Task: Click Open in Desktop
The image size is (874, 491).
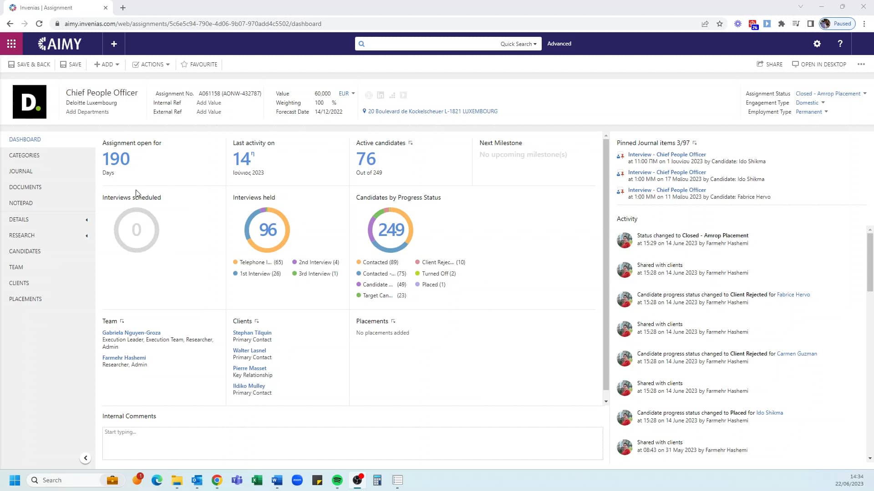Action: pos(819,64)
